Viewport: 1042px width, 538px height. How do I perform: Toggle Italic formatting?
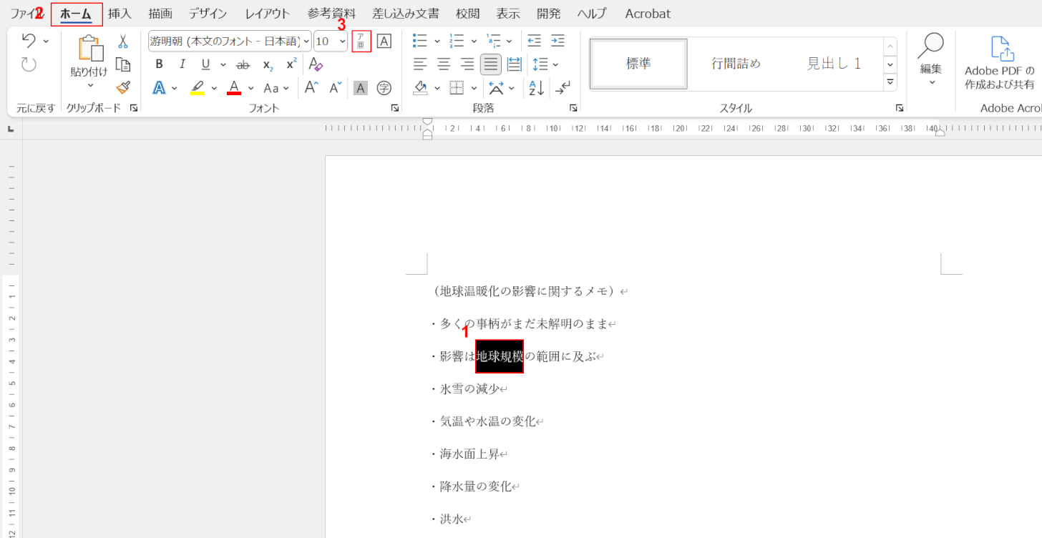(182, 65)
